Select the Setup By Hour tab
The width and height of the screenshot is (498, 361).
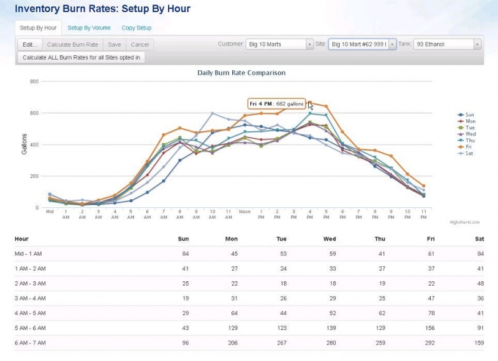click(x=39, y=27)
